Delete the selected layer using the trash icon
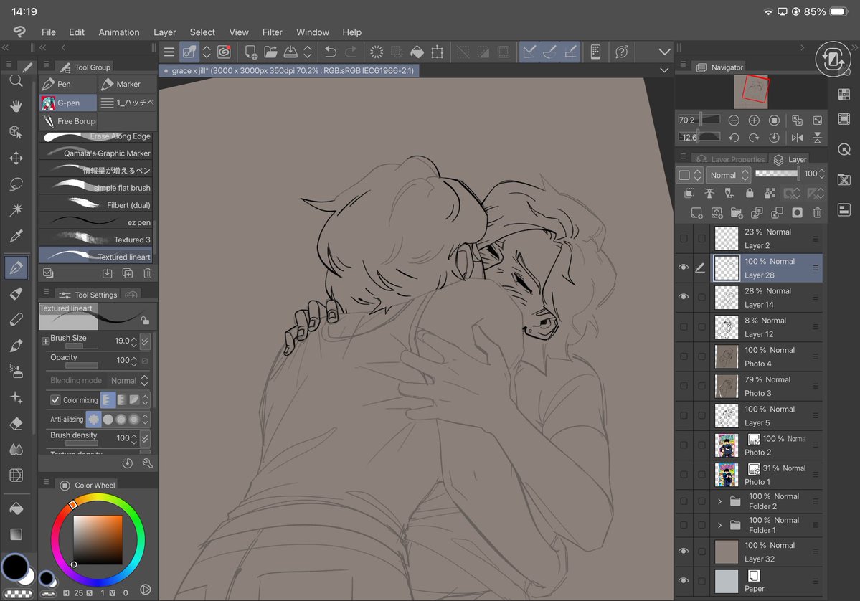Screen dimensions: 860x601 [x=817, y=212]
